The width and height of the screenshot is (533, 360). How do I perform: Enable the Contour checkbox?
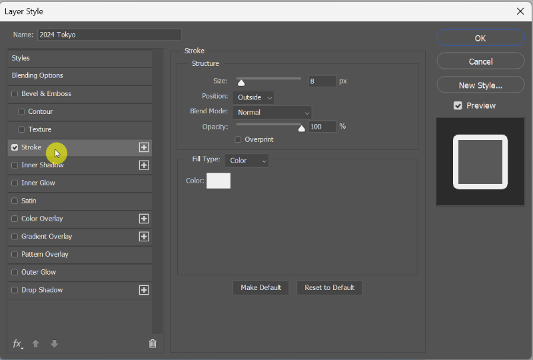click(21, 111)
